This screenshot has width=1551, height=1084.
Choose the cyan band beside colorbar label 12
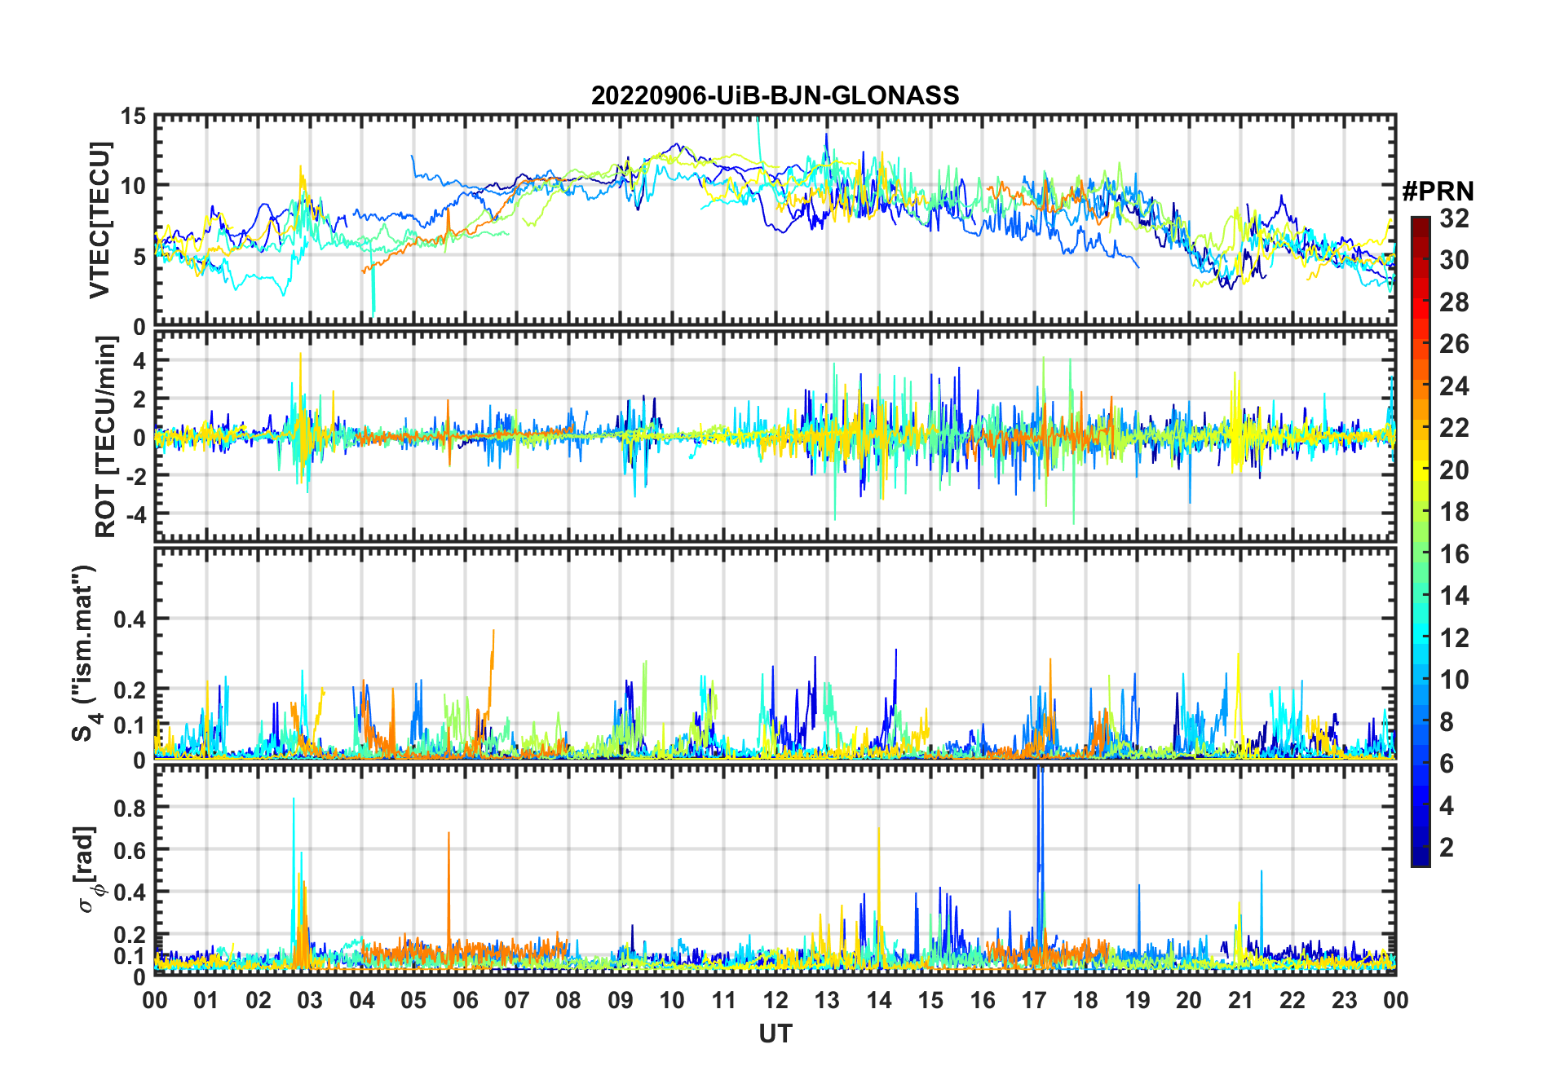(1421, 638)
